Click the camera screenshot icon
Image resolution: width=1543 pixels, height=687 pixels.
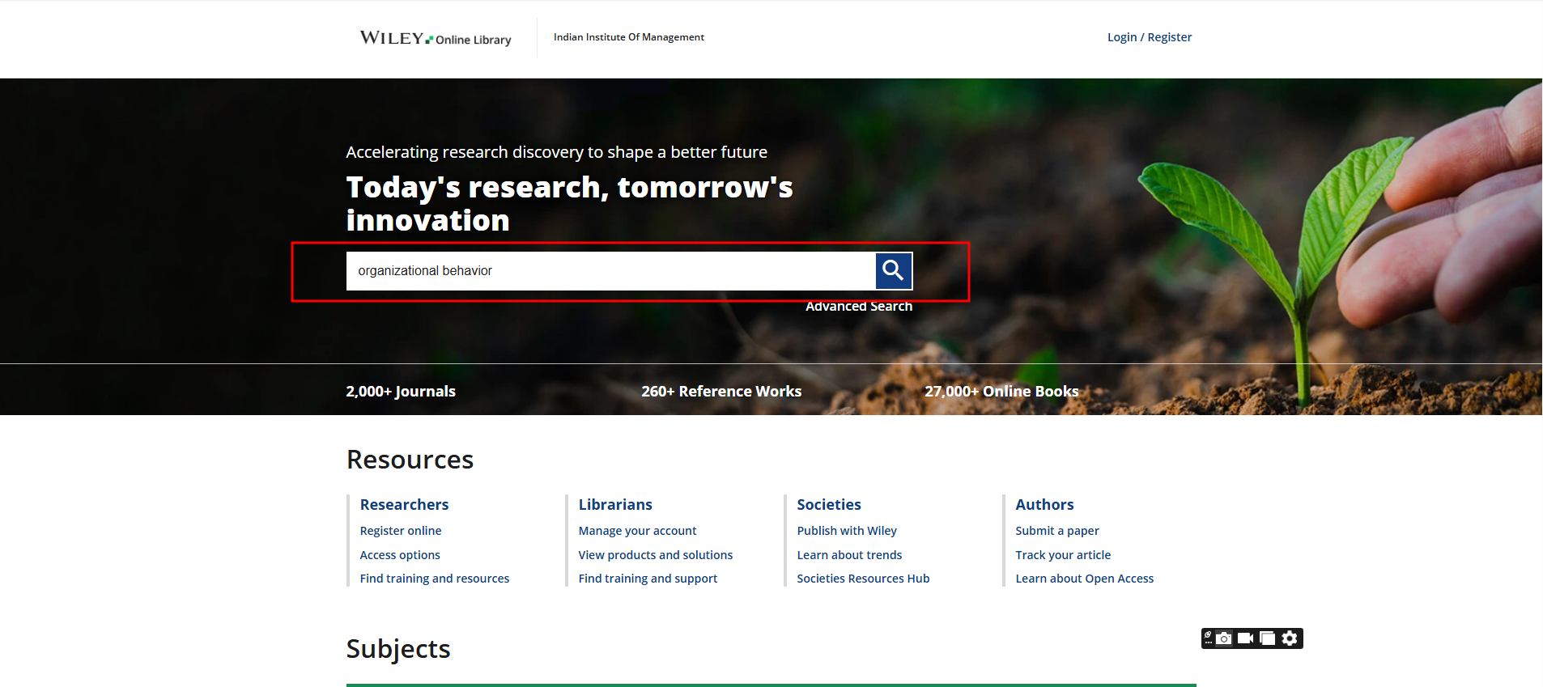1225,638
